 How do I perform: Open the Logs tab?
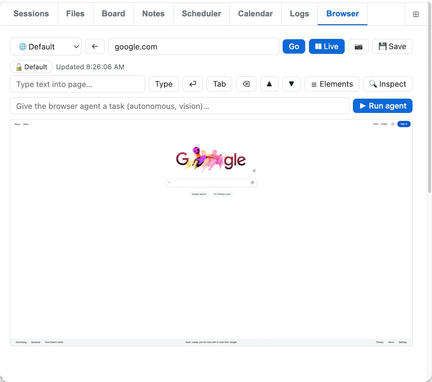pyautogui.click(x=299, y=14)
